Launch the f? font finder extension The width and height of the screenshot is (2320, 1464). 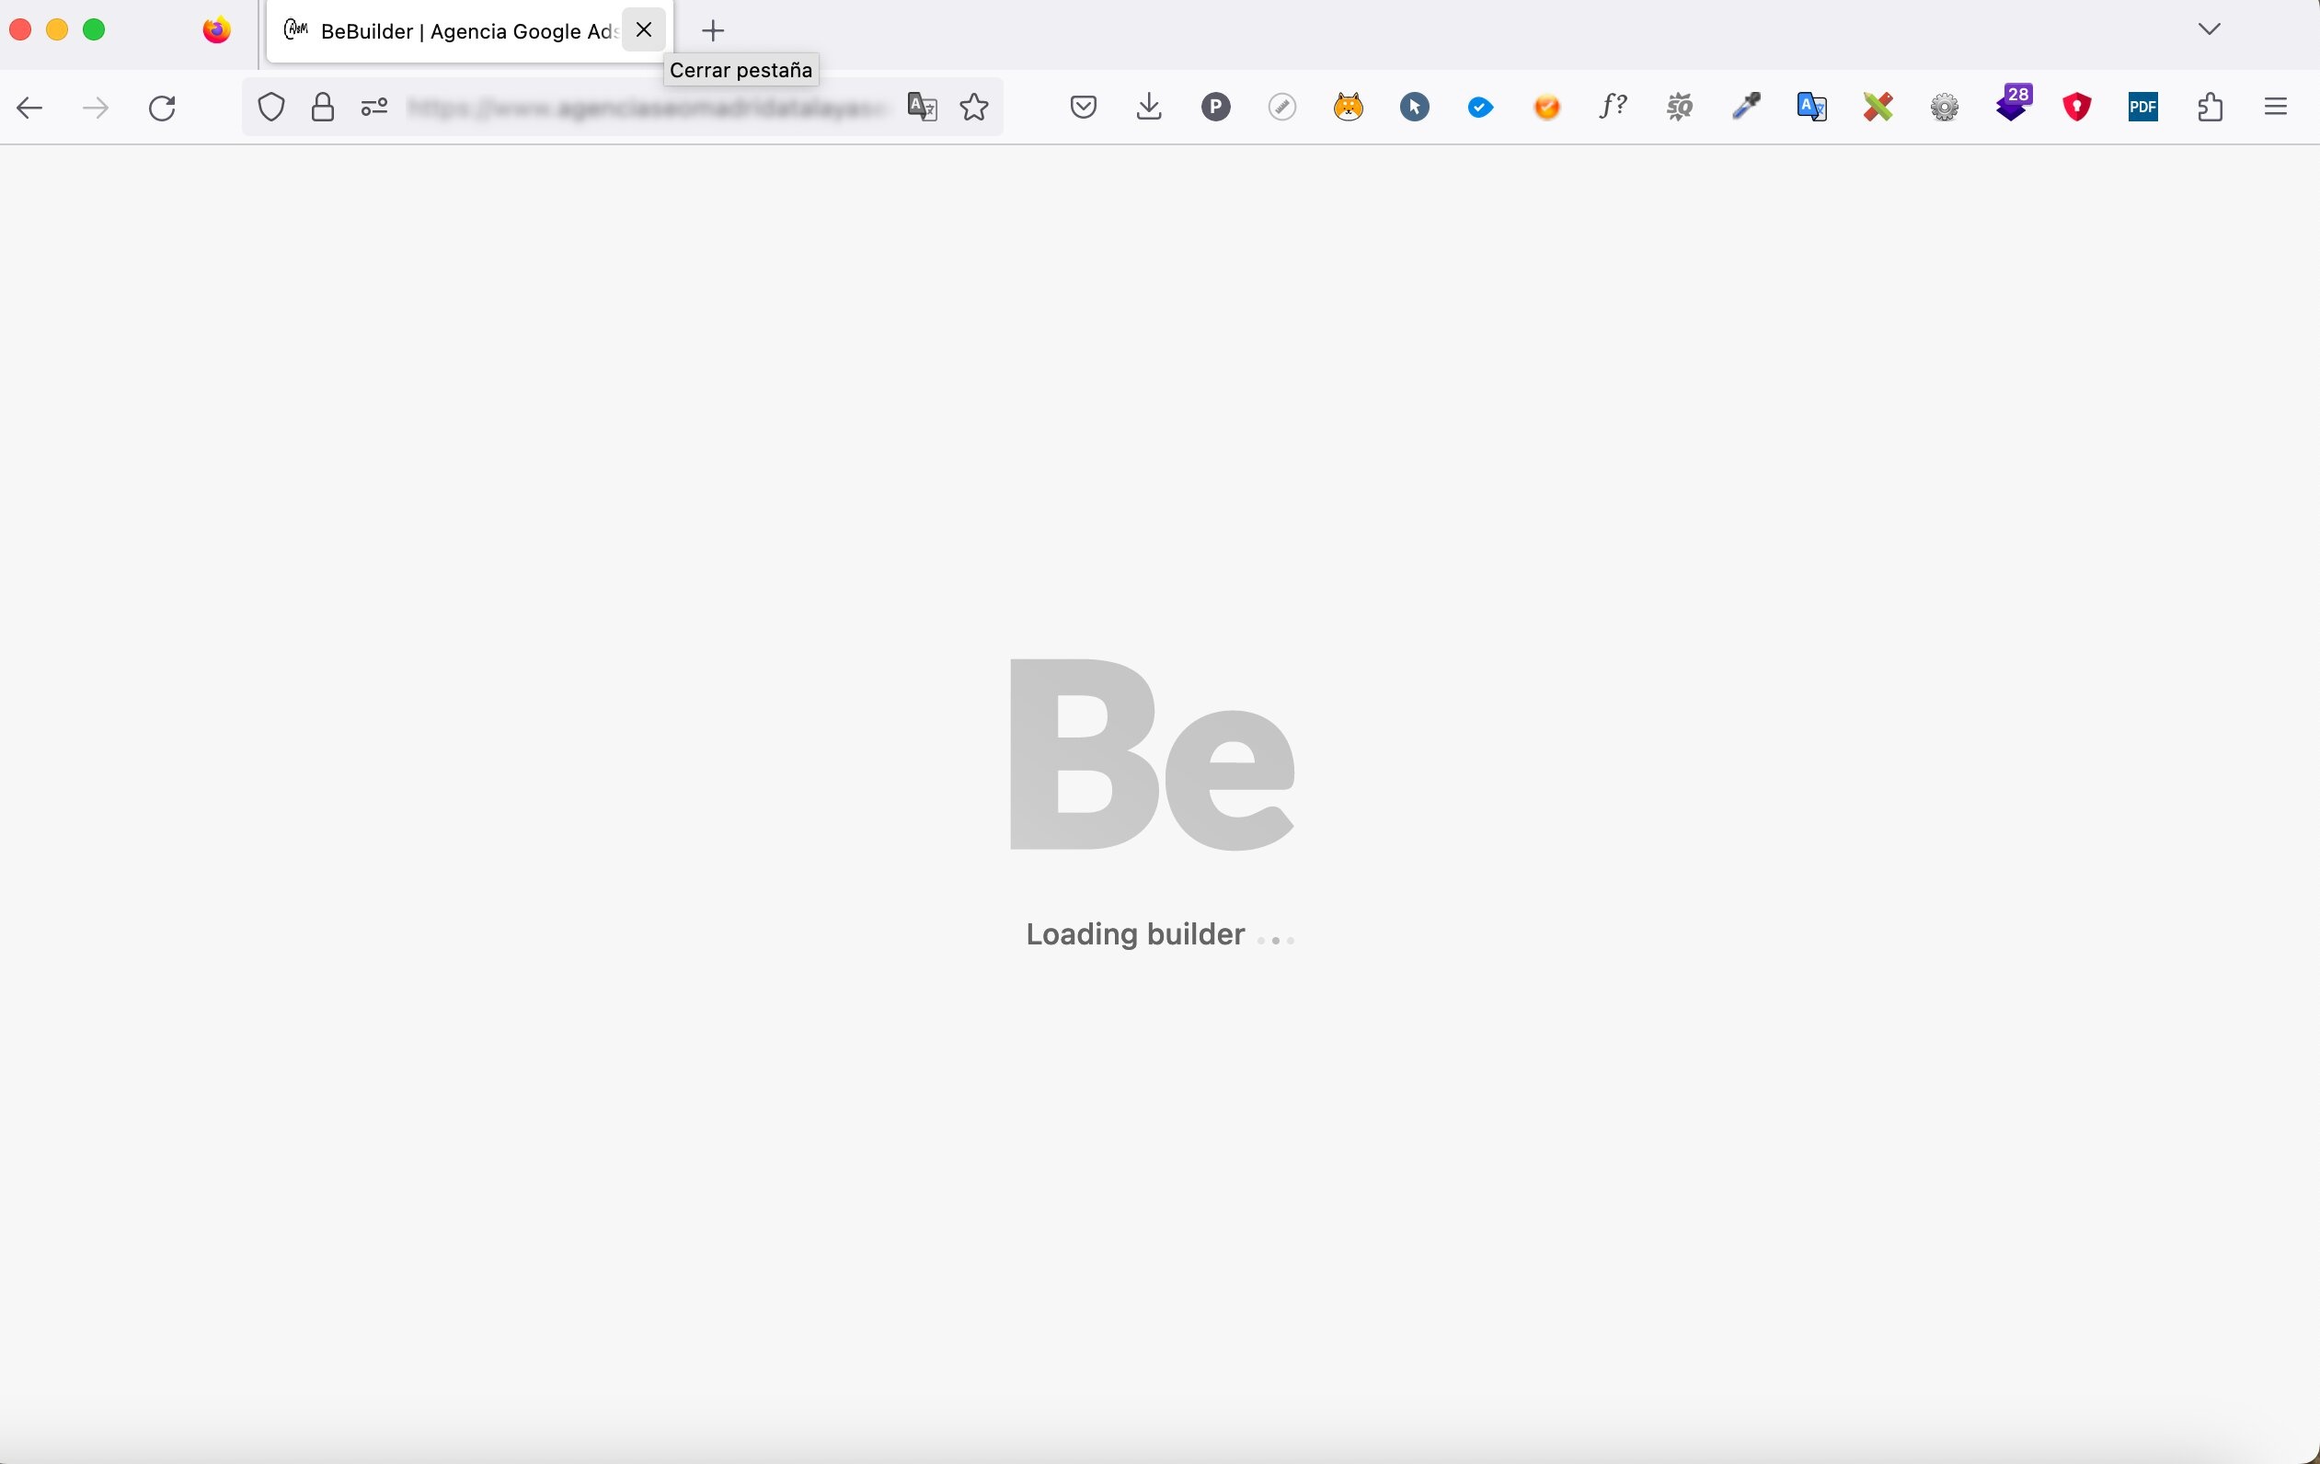(1614, 107)
